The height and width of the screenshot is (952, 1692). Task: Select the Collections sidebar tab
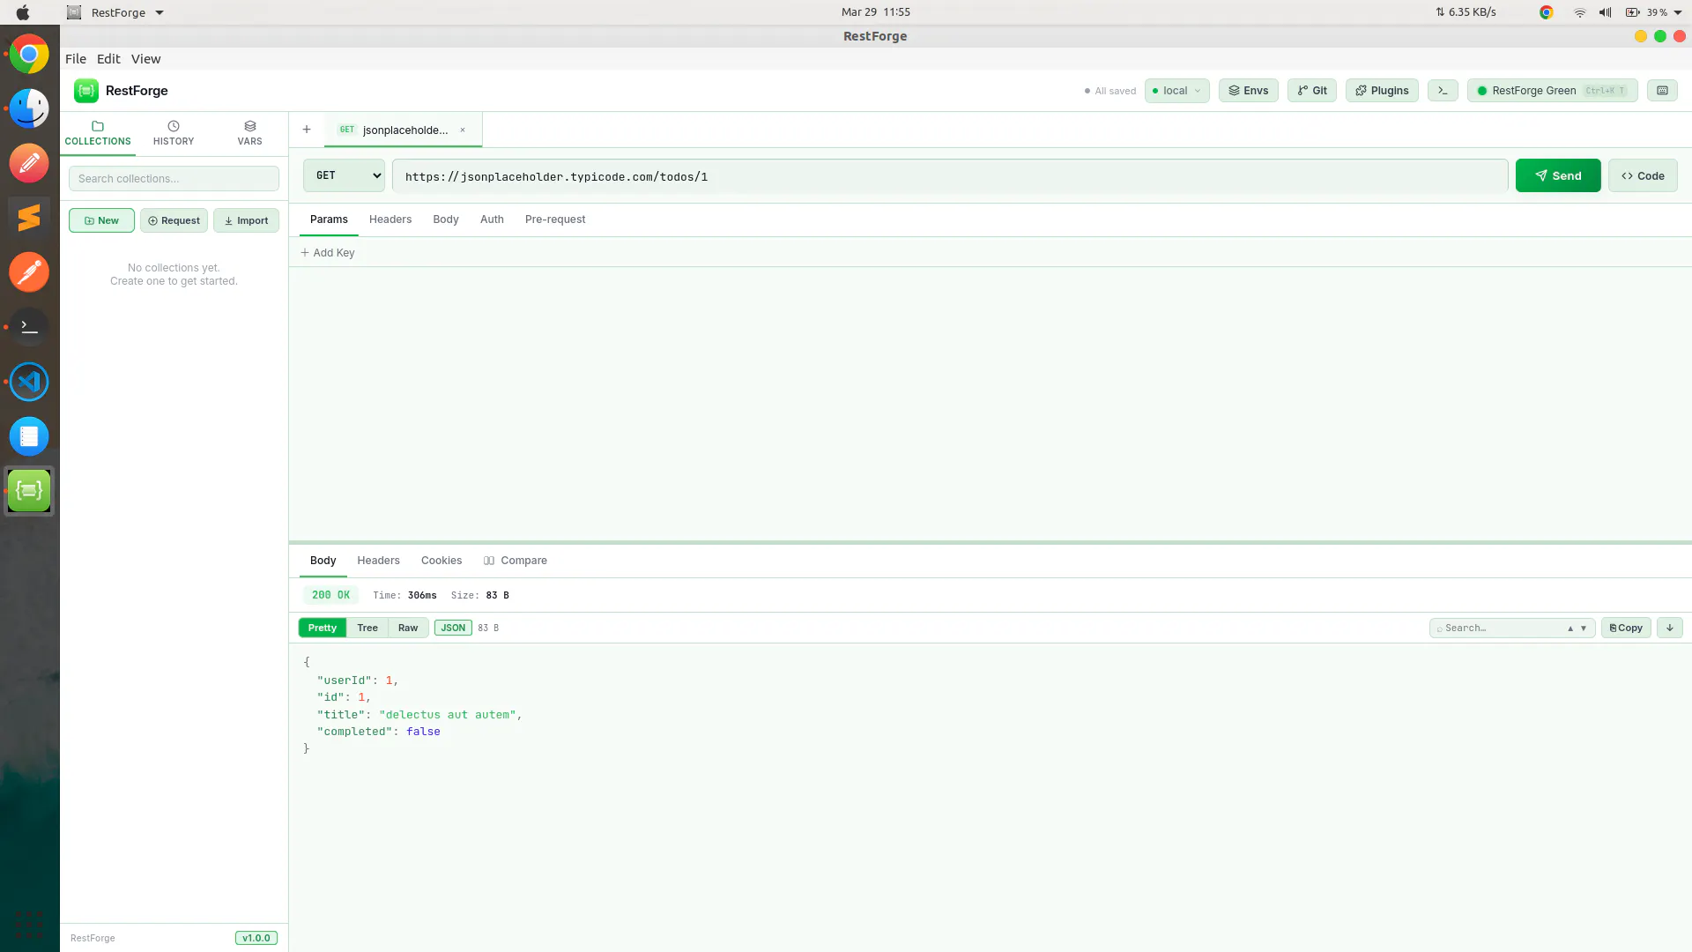click(x=98, y=133)
